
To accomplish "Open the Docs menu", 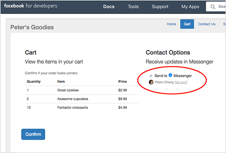I will pos(109,7).
